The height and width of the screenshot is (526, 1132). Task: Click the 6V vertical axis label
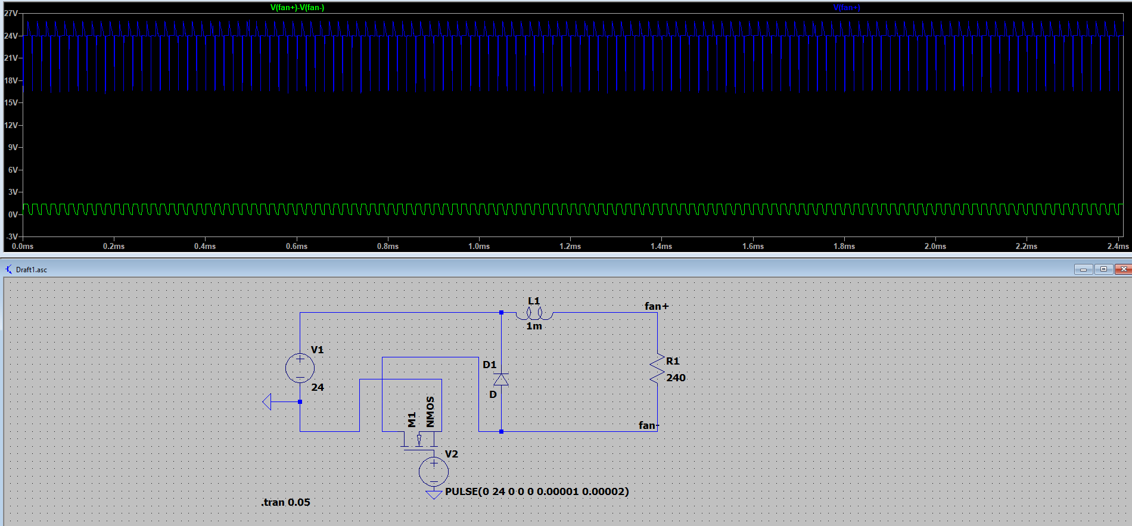[x=13, y=170]
